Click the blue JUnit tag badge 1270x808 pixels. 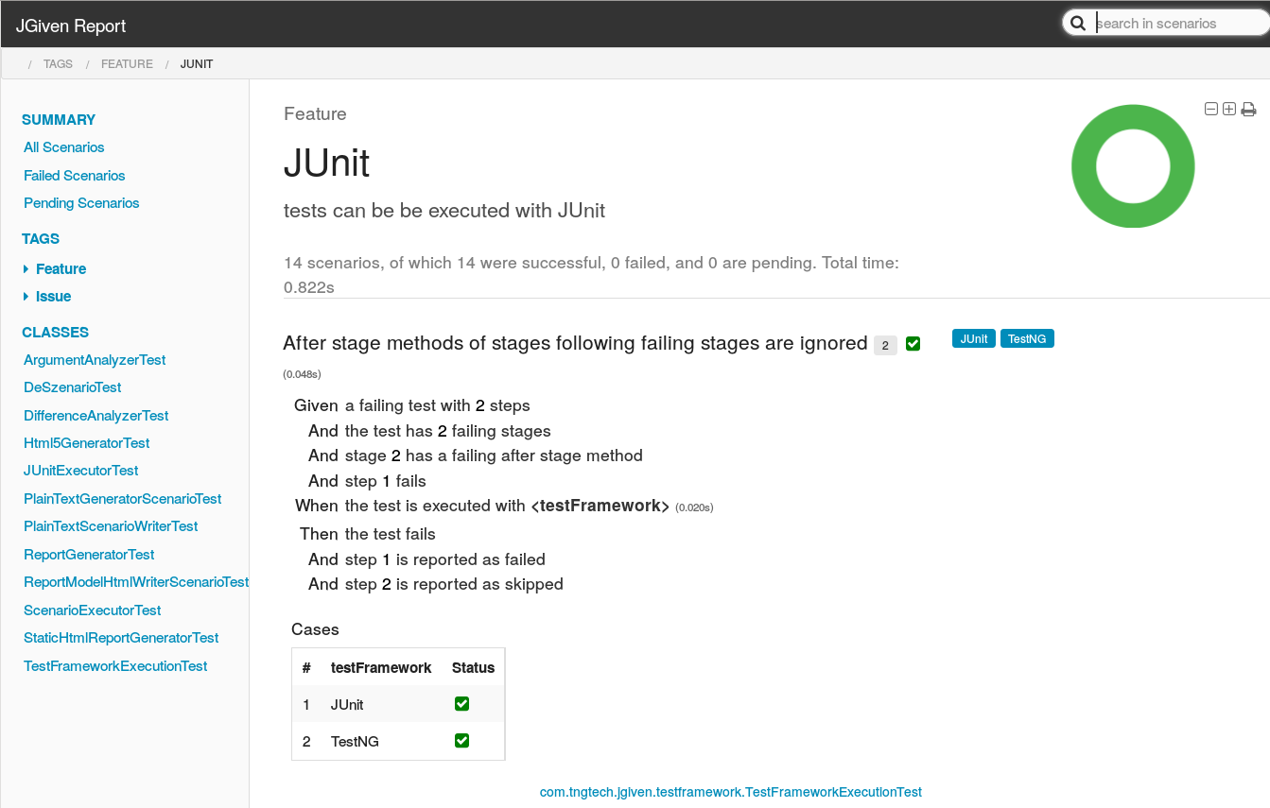click(973, 337)
